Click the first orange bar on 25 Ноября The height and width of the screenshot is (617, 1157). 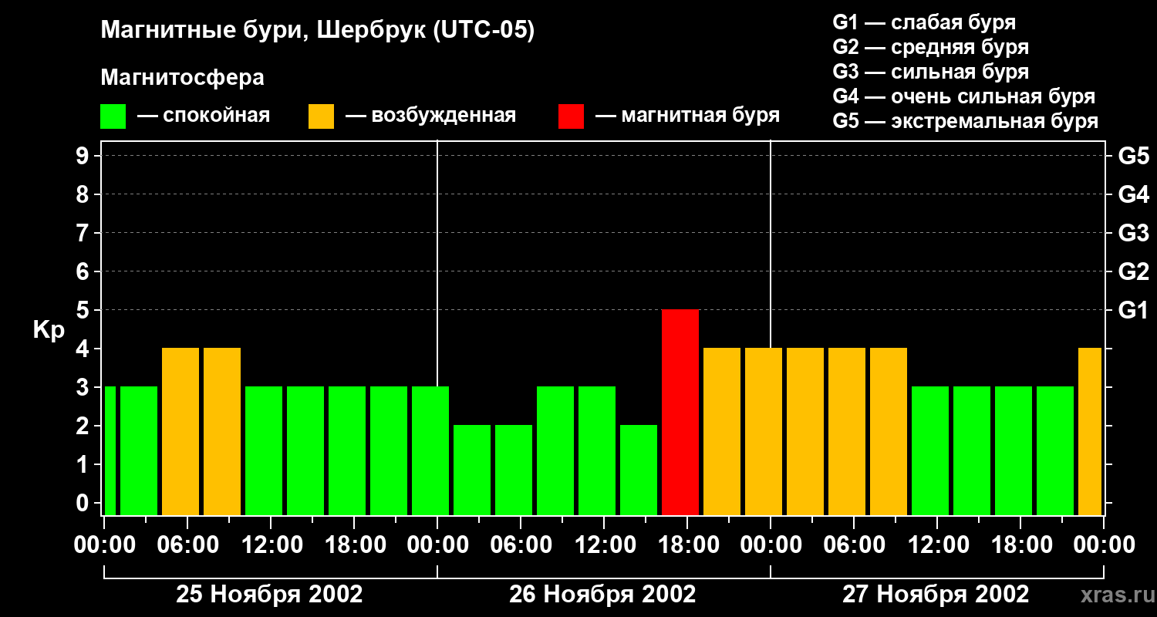click(x=180, y=432)
